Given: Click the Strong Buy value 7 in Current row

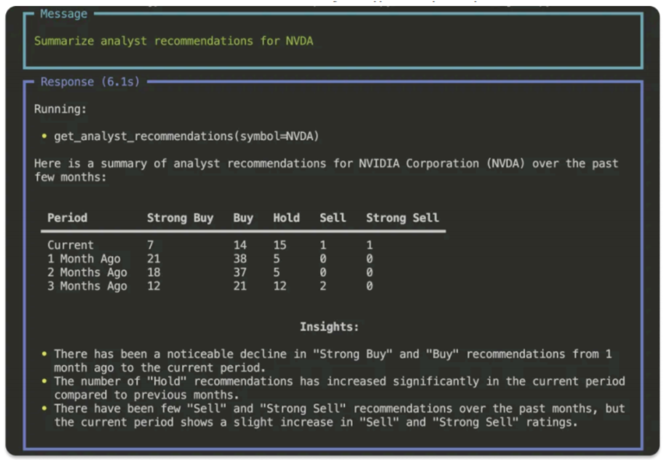Looking at the screenshot, I should (151, 245).
